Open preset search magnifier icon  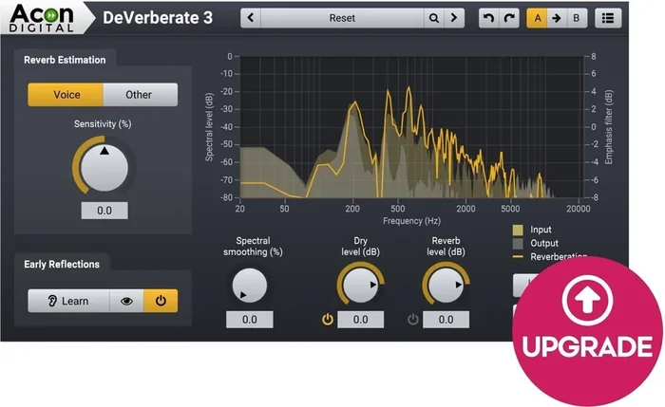(434, 18)
